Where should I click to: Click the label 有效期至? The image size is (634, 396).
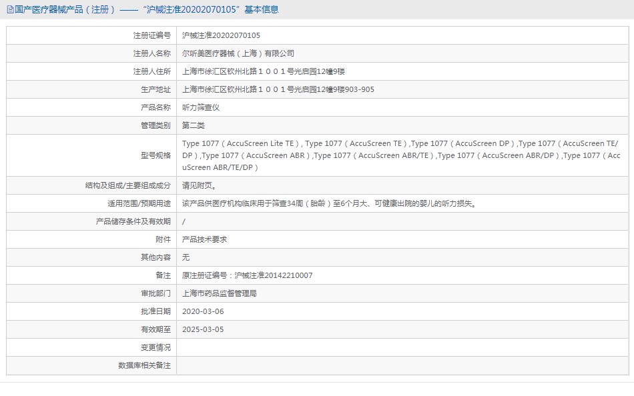pyautogui.click(x=155, y=329)
